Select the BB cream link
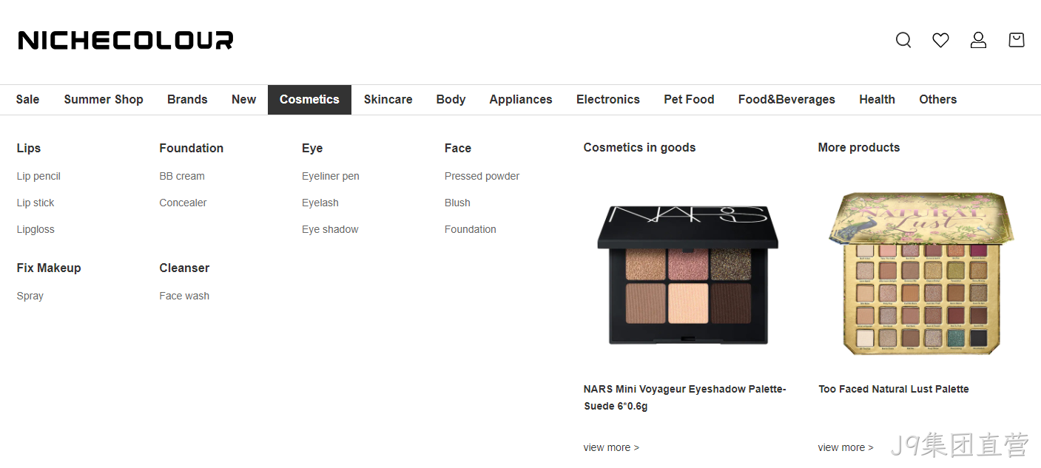 [x=182, y=176]
